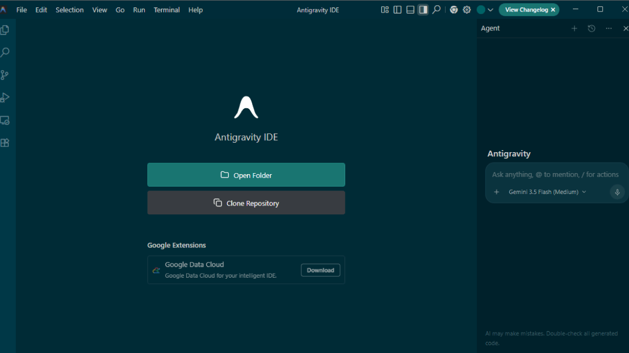Open Agent conversation history
The height and width of the screenshot is (353, 629).
591,29
